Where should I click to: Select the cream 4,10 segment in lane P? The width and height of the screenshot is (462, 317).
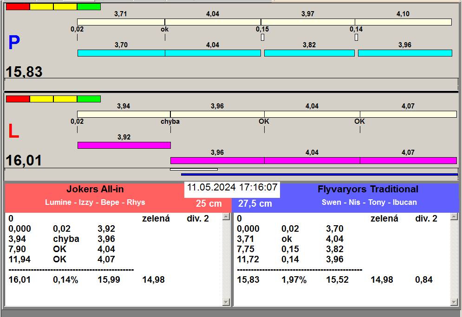[x=403, y=22]
